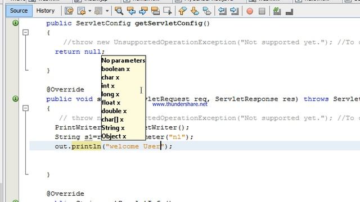Select 'String x' in parameter popup
This screenshot has width=360, height=202.
coord(113,128)
